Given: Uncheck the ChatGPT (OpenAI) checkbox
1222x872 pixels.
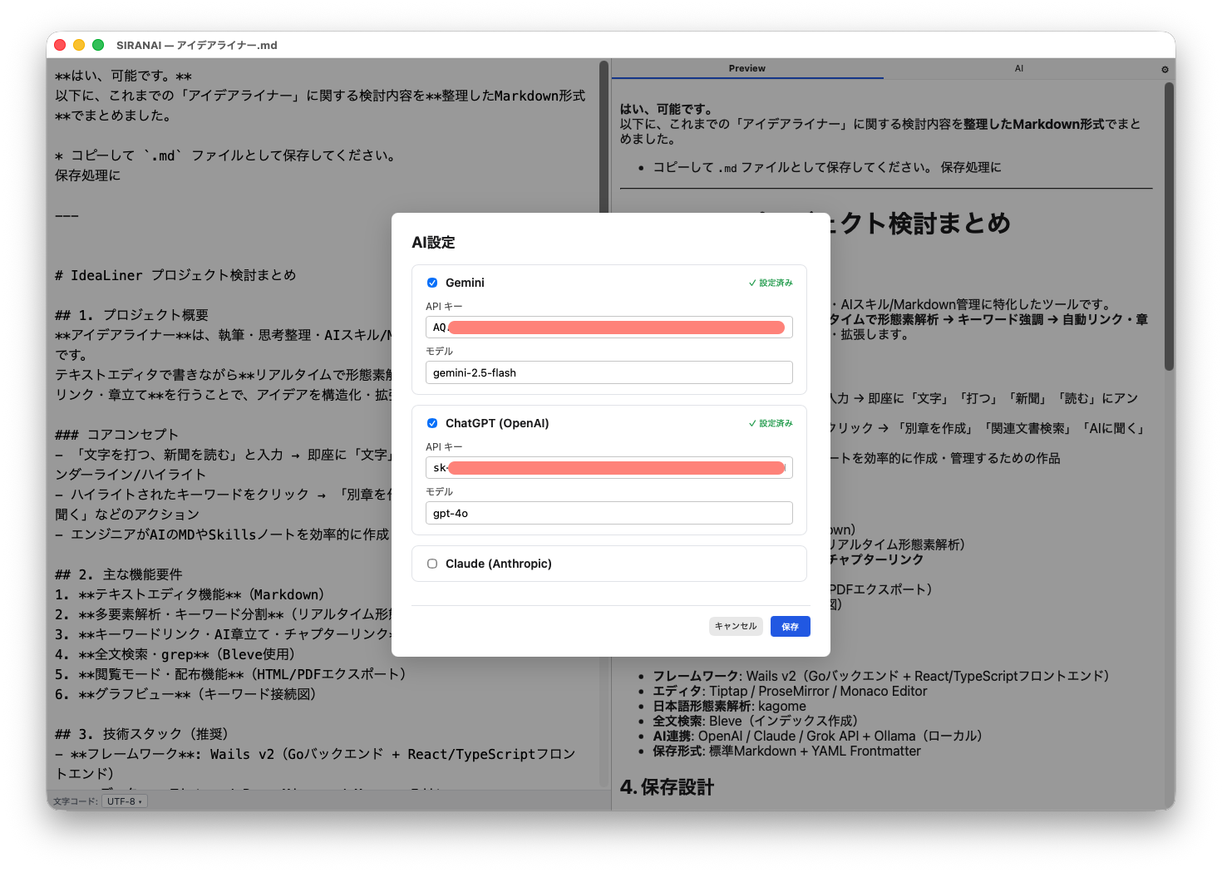Looking at the screenshot, I should point(432,423).
